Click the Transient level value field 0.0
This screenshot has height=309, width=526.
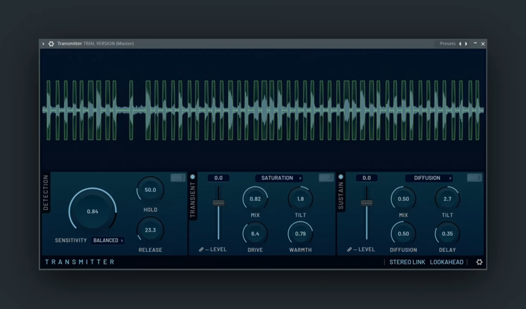point(218,178)
